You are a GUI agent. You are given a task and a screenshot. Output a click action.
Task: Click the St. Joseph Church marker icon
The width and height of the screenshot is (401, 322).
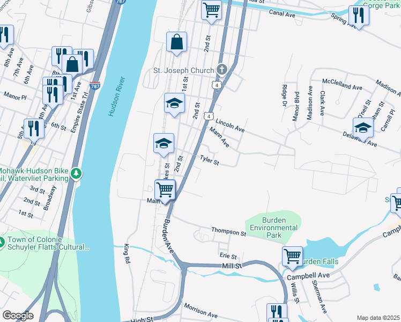(222, 70)
